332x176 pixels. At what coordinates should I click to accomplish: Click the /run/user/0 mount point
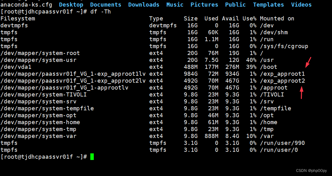click(x=279, y=150)
